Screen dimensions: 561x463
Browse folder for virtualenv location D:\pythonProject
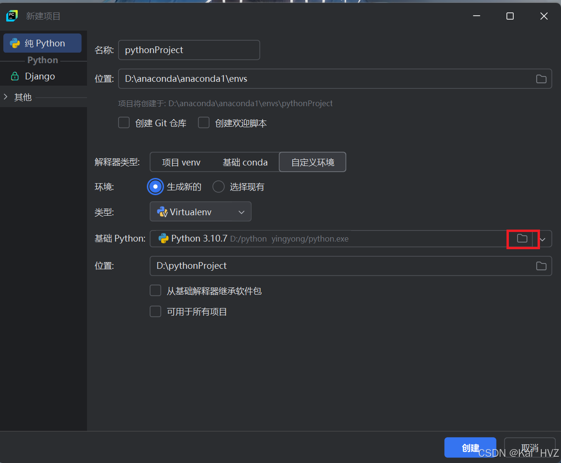tap(541, 266)
